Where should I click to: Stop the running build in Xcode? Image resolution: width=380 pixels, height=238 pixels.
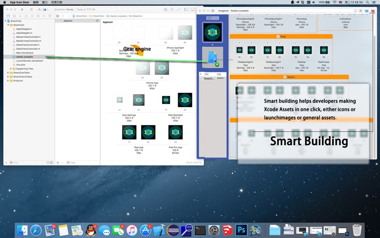31,10
